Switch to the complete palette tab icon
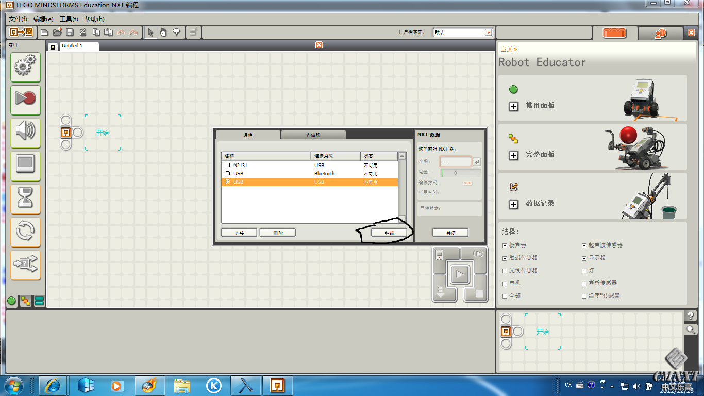Image resolution: width=704 pixels, height=396 pixels. (x=25, y=301)
